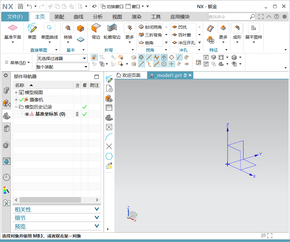
Task: Open the 文件(F) file menu
Action: tap(15, 17)
